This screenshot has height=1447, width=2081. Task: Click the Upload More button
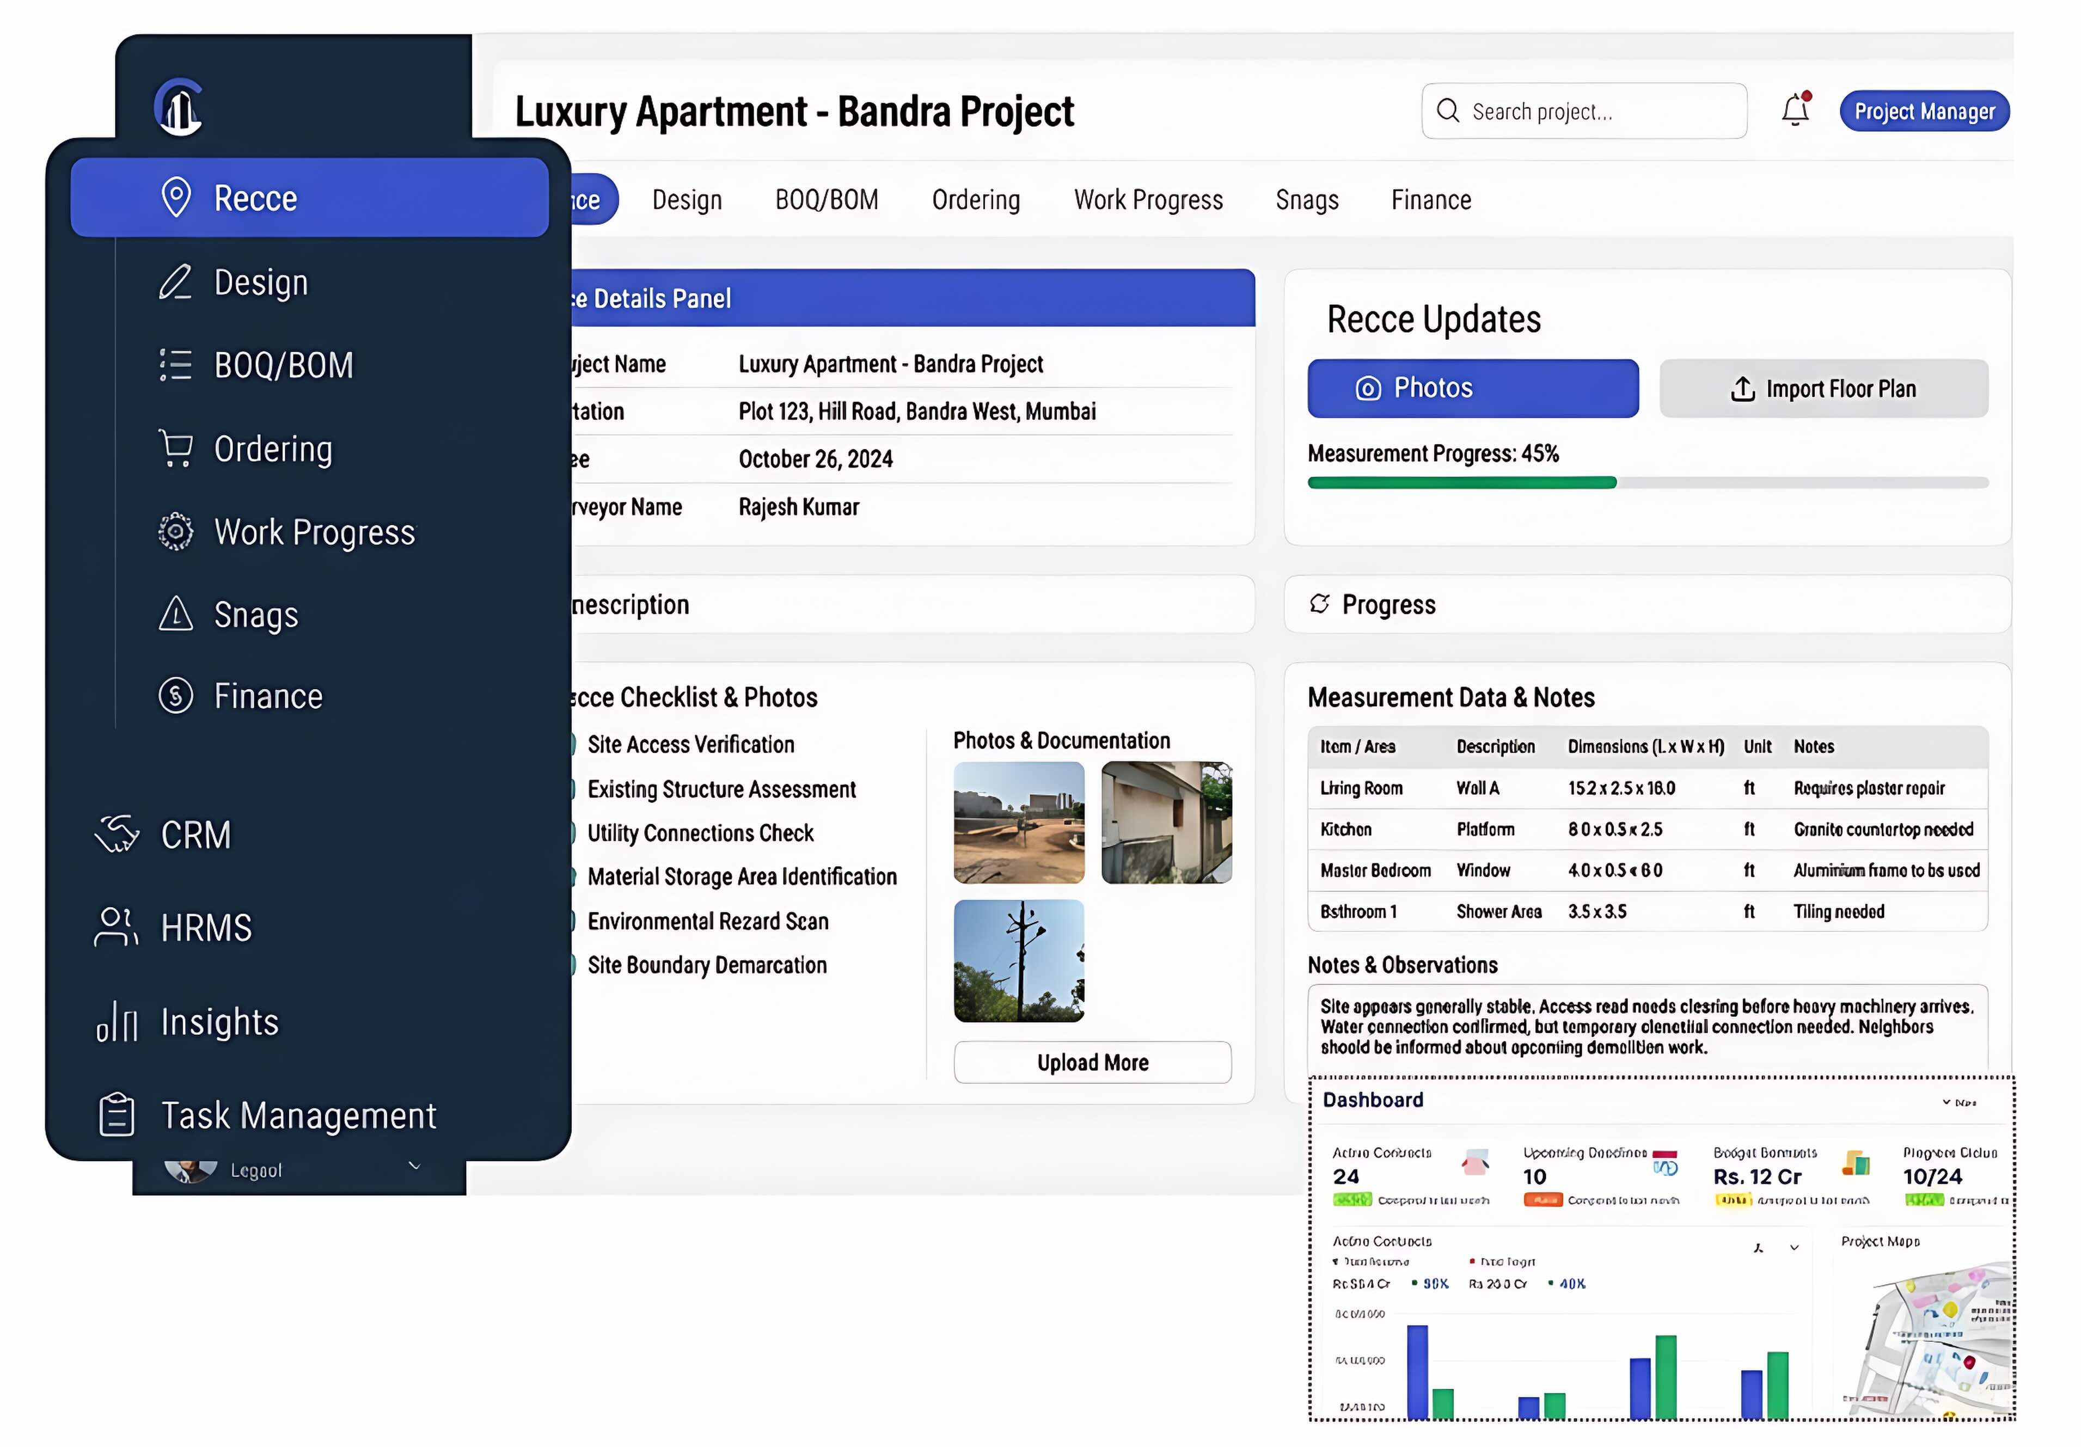[1092, 1062]
